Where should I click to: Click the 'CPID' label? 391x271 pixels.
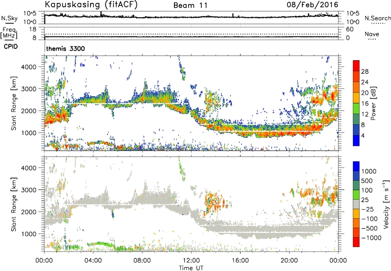click(x=11, y=46)
